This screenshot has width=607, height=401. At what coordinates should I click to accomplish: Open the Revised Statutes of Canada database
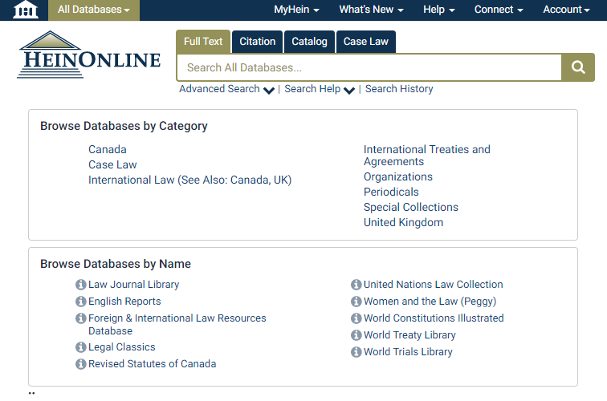pyautogui.click(x=152, y=364)
